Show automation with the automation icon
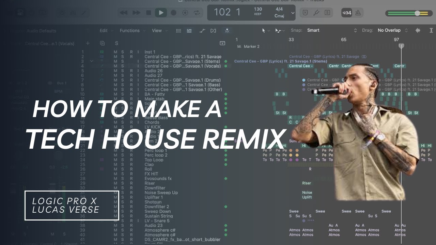The height and width of the screenshot is (245, 436). [x=202, y=31]
